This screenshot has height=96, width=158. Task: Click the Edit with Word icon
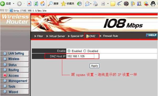103,4
